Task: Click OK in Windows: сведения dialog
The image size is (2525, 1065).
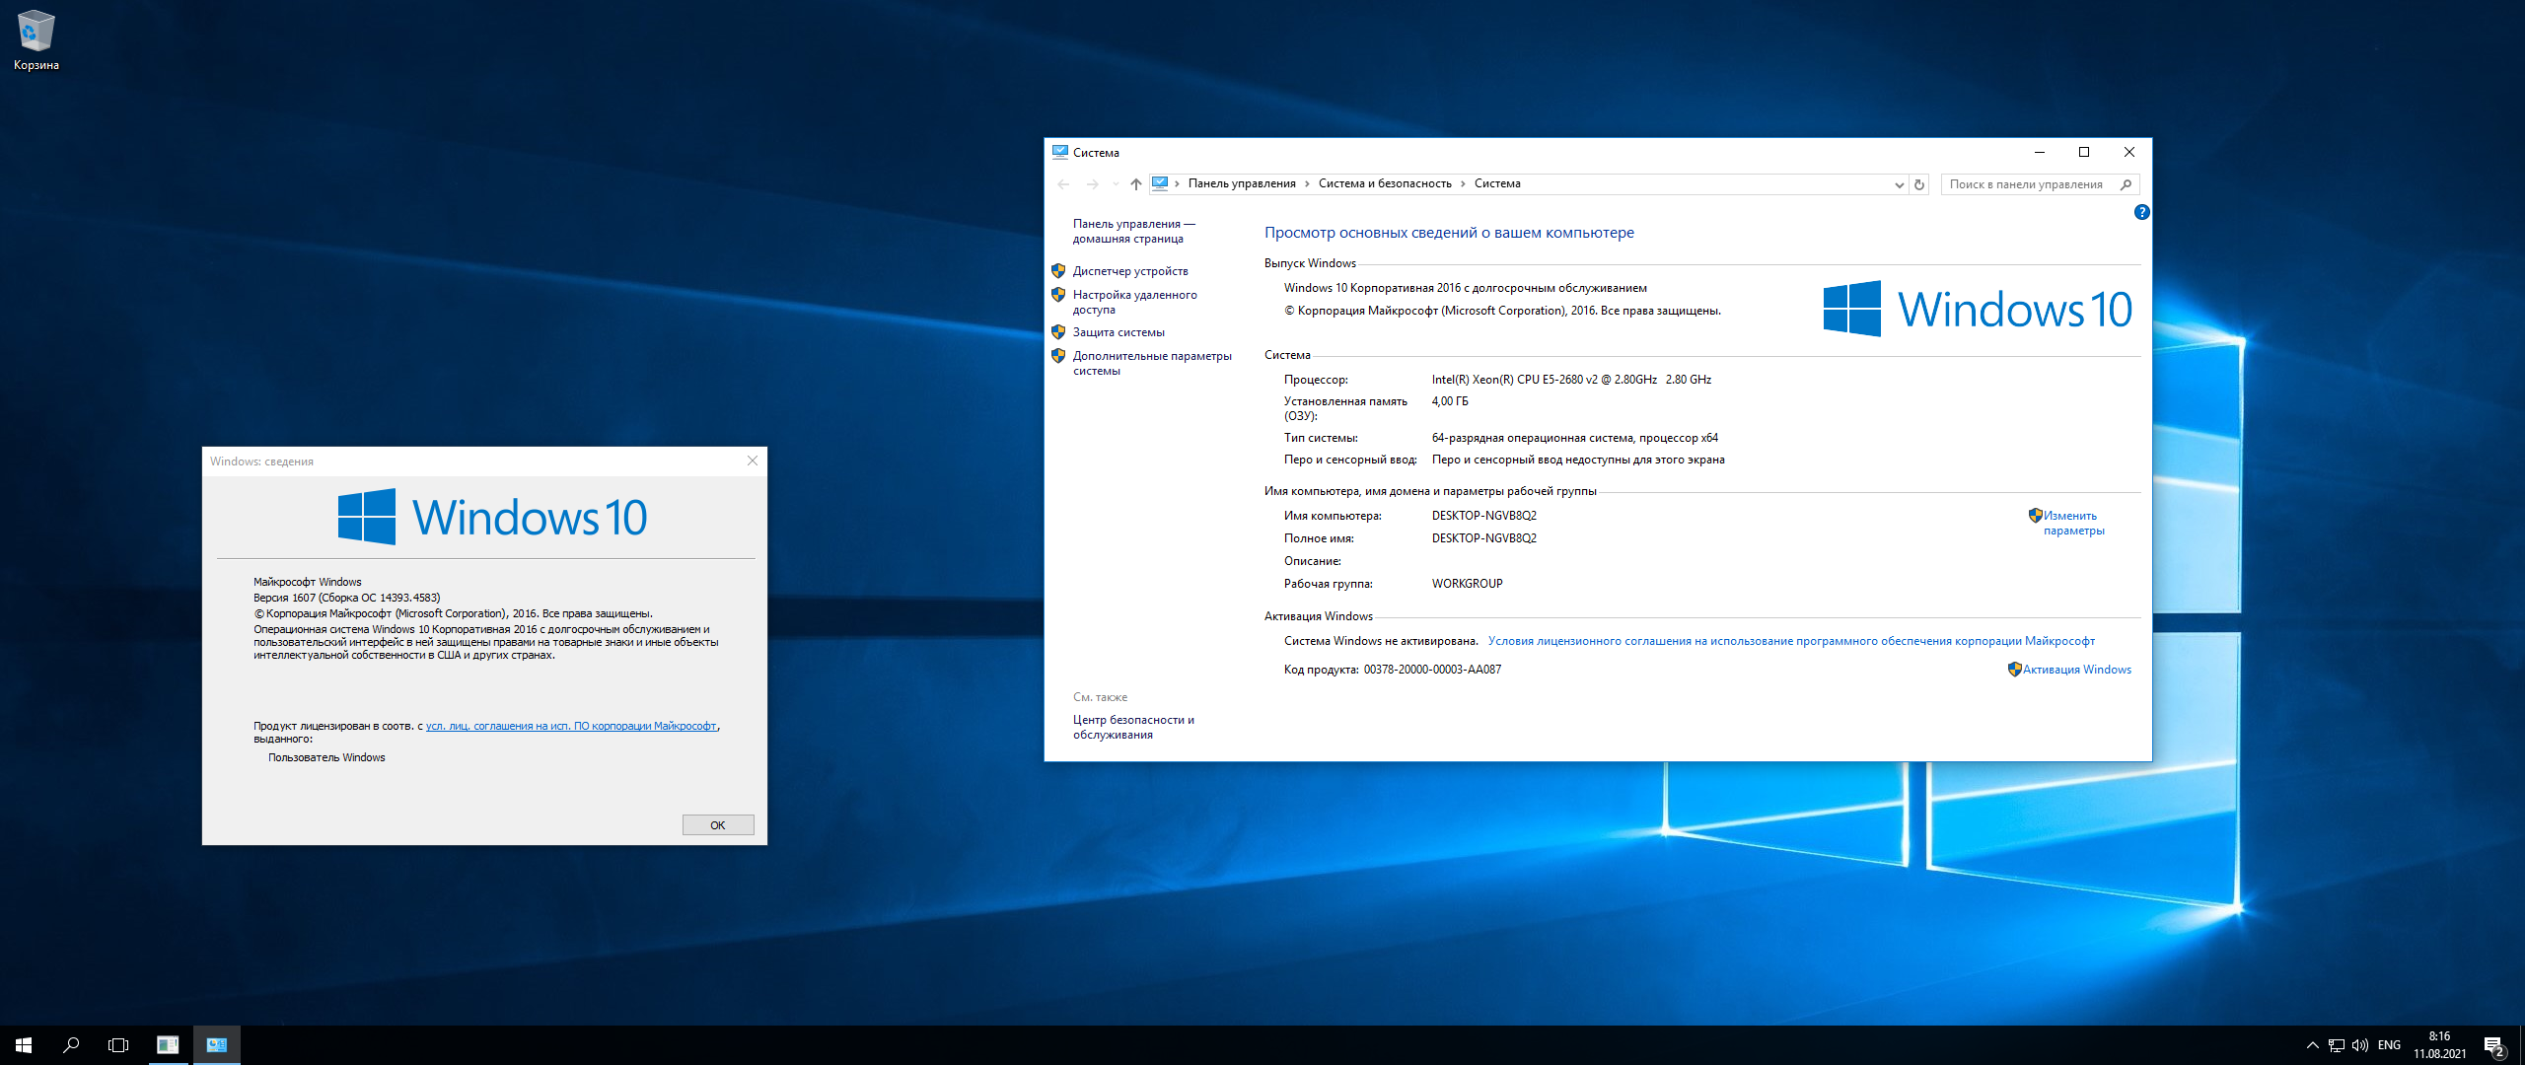Action: coord(718,825)
